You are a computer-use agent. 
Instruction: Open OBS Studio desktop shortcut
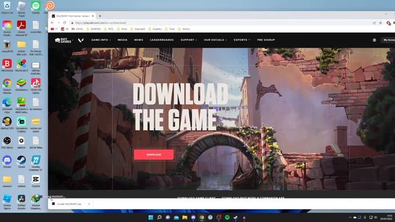(x=7, y=142)
